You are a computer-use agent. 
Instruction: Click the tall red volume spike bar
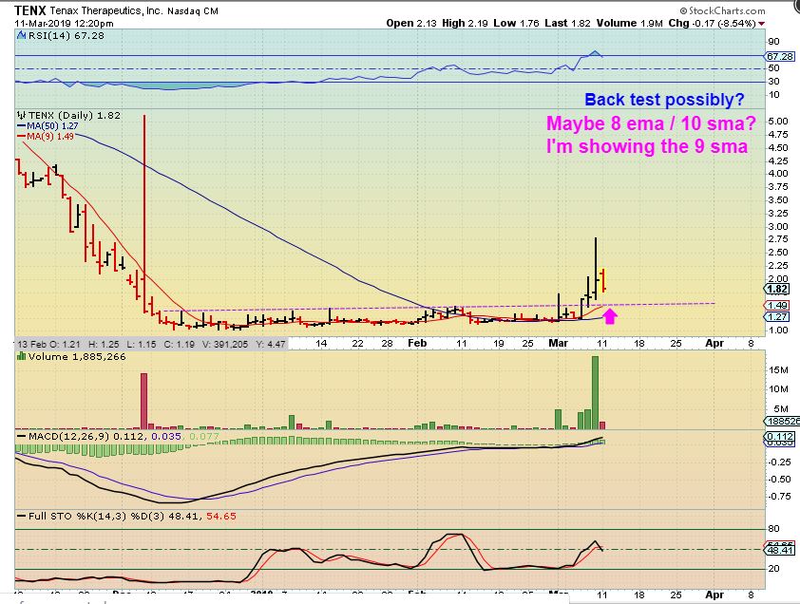click(143, 401)
